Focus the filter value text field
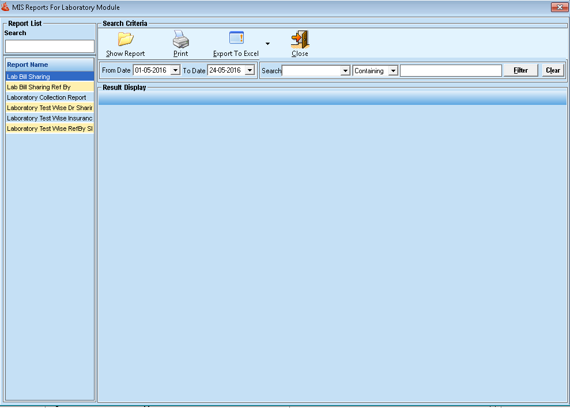The image size is (570, 408). [x=451, y=70]
